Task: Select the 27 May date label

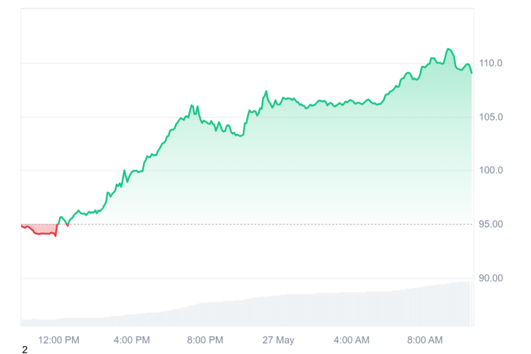Action: 278,340
